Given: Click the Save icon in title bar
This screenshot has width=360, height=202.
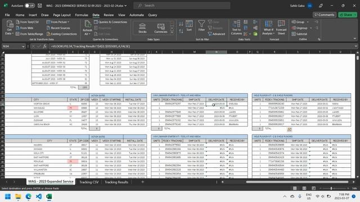Looking at the screenshot, I should point(40,6).
